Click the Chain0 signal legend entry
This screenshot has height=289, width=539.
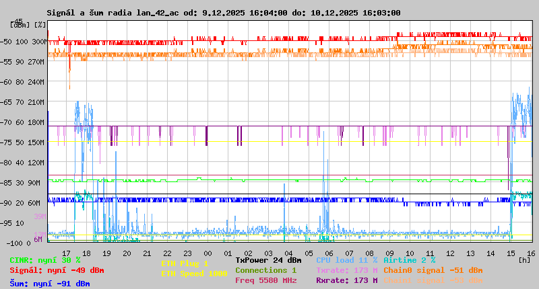(433, 270)
